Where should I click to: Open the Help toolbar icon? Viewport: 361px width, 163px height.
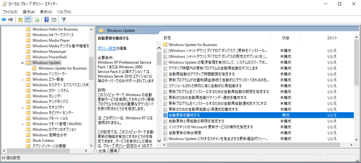coord(46,20)
